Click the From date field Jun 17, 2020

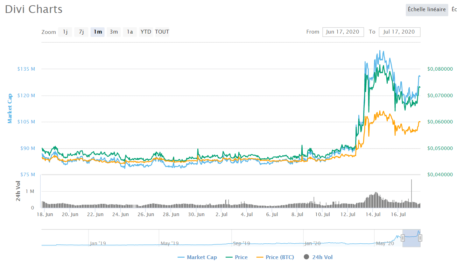(x=343, y=32)
